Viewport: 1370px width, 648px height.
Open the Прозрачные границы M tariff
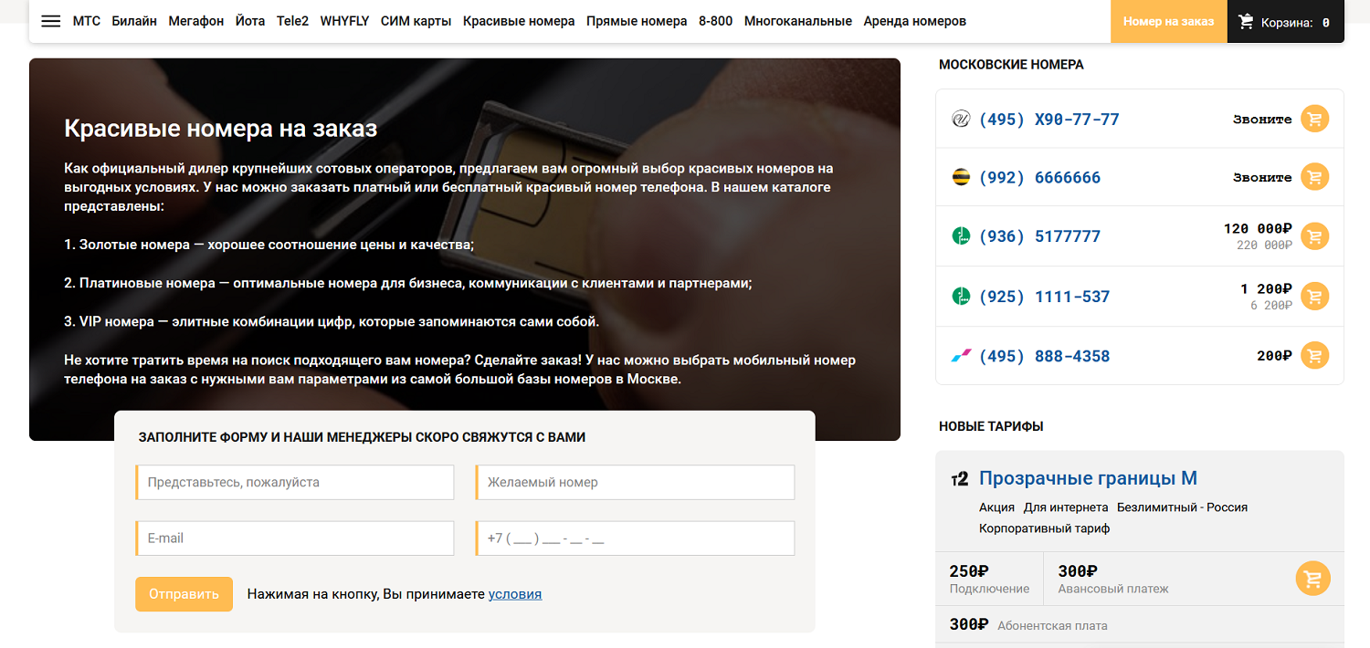coord(1088,478)
